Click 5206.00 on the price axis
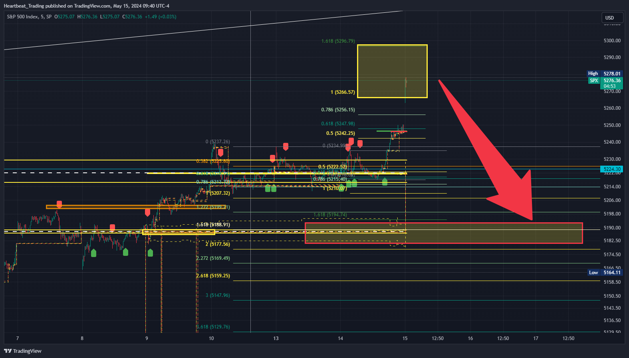Image resolution: width=629 pixels, height=358 pixels. click(x=612, y=200)
